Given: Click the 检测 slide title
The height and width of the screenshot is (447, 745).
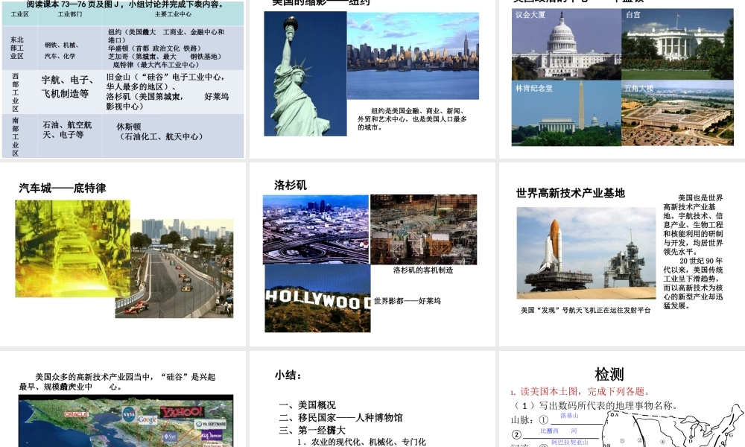Looking at the screenshot, I should (609, 374).
